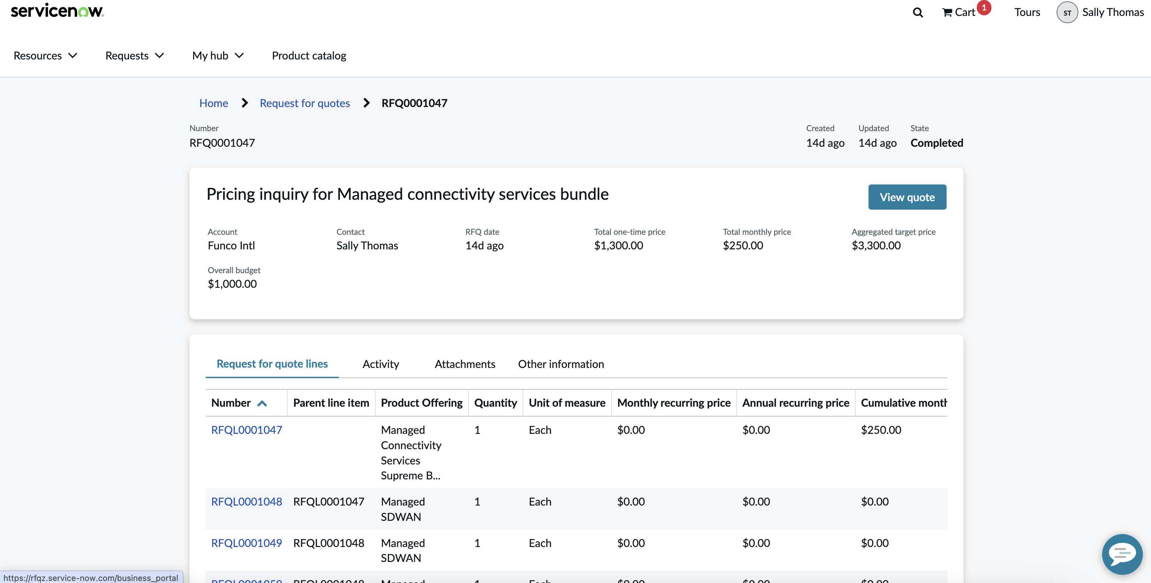This screenshot has width=1151, height=583.
Task: Click Aggregated target price $3,300.00
Action: pyautogui.click(x=876, y=245)
